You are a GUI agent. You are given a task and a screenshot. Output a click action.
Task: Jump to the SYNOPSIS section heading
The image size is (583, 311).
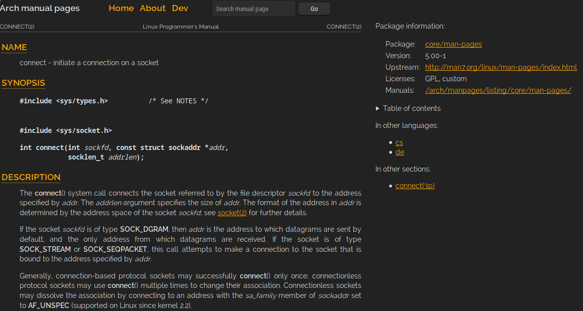click(23, 83)
